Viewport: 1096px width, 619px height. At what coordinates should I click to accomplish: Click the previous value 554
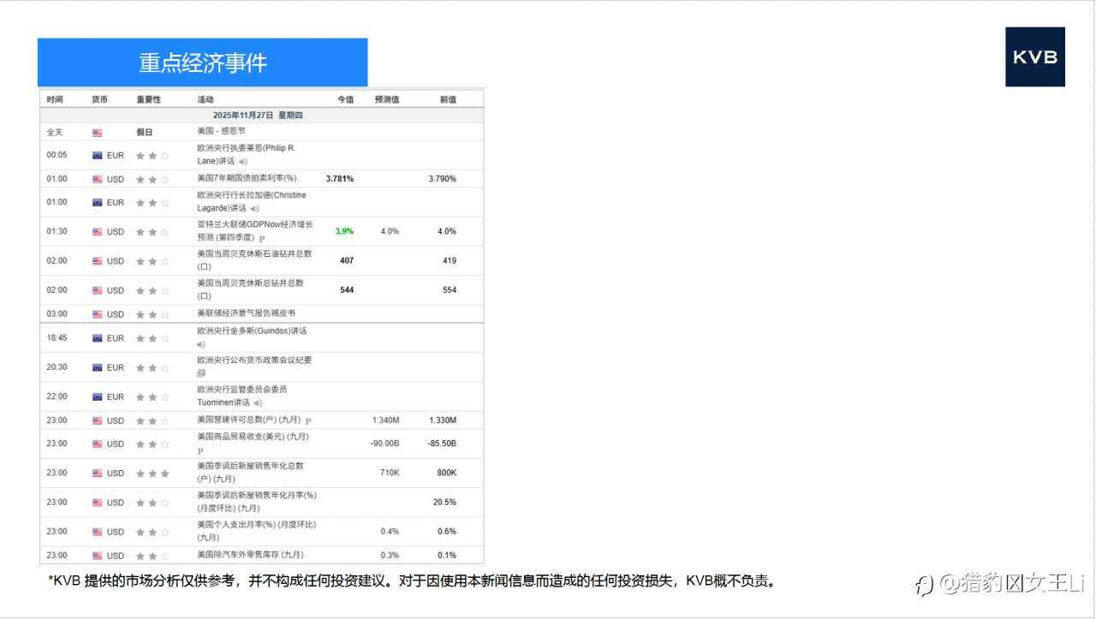coord(450,290)
